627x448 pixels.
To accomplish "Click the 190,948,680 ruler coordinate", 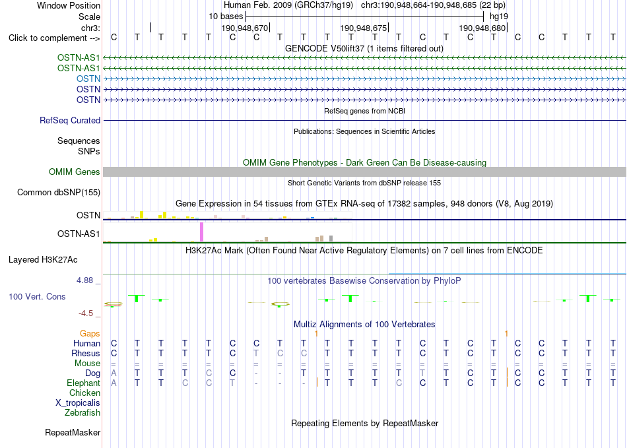I will click(482, 28).
